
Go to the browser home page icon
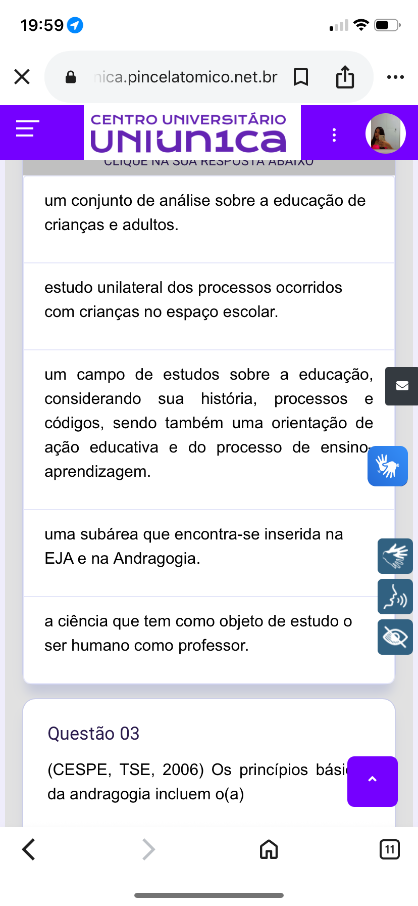click(269, 849)
